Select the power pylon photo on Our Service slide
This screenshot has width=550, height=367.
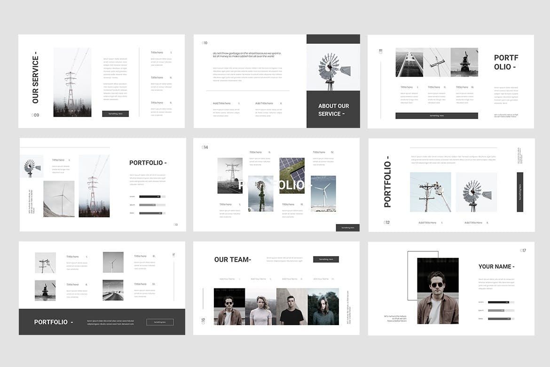pyautogui.click(x=72, y=82)
